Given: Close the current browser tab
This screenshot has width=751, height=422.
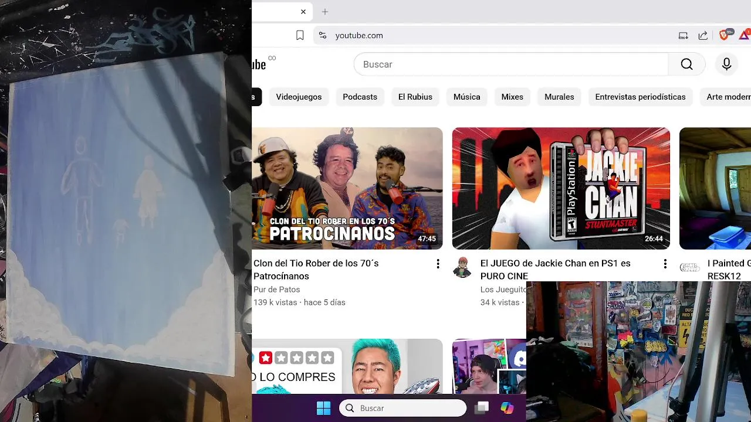Looking at the screenshot, I should coord(303,12).
